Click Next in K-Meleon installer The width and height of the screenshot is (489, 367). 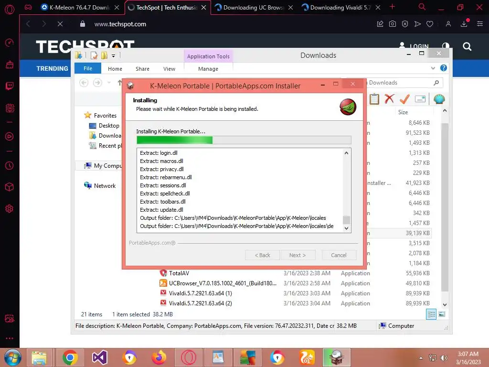(x=298, y=255)
